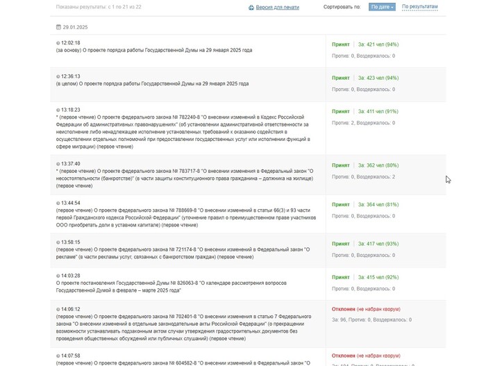Image resolution: width=486 pixels, height=366 pixels.
Task: Click the clock icon at 12:02:18
Action: (58, 43)
